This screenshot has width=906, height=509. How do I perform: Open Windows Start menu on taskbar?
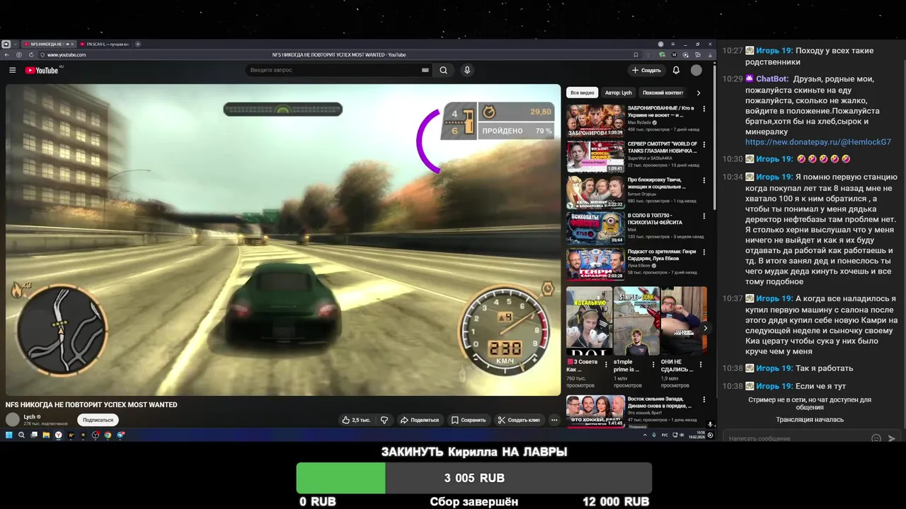(9, 435)
